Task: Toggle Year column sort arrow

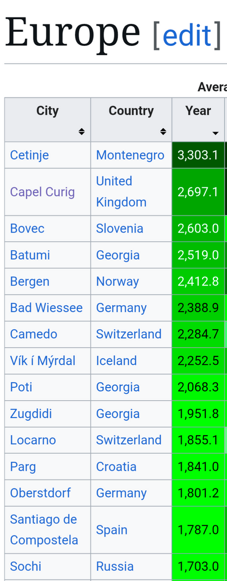Action: tap(216, 133)
